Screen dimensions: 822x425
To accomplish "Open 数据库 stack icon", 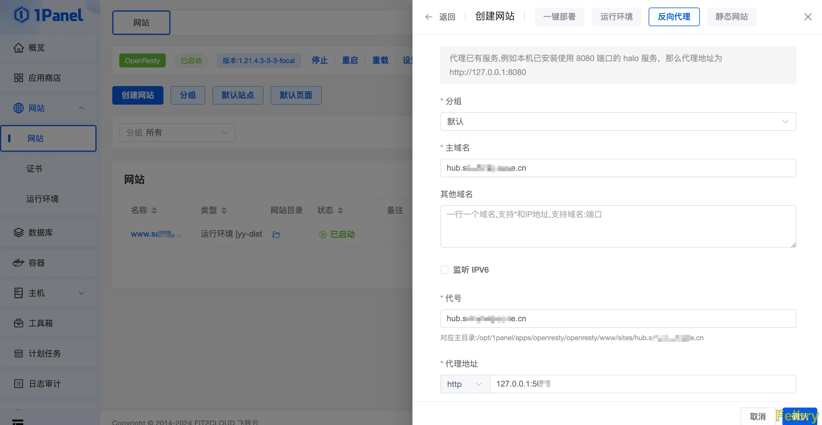I will point(19,233).
